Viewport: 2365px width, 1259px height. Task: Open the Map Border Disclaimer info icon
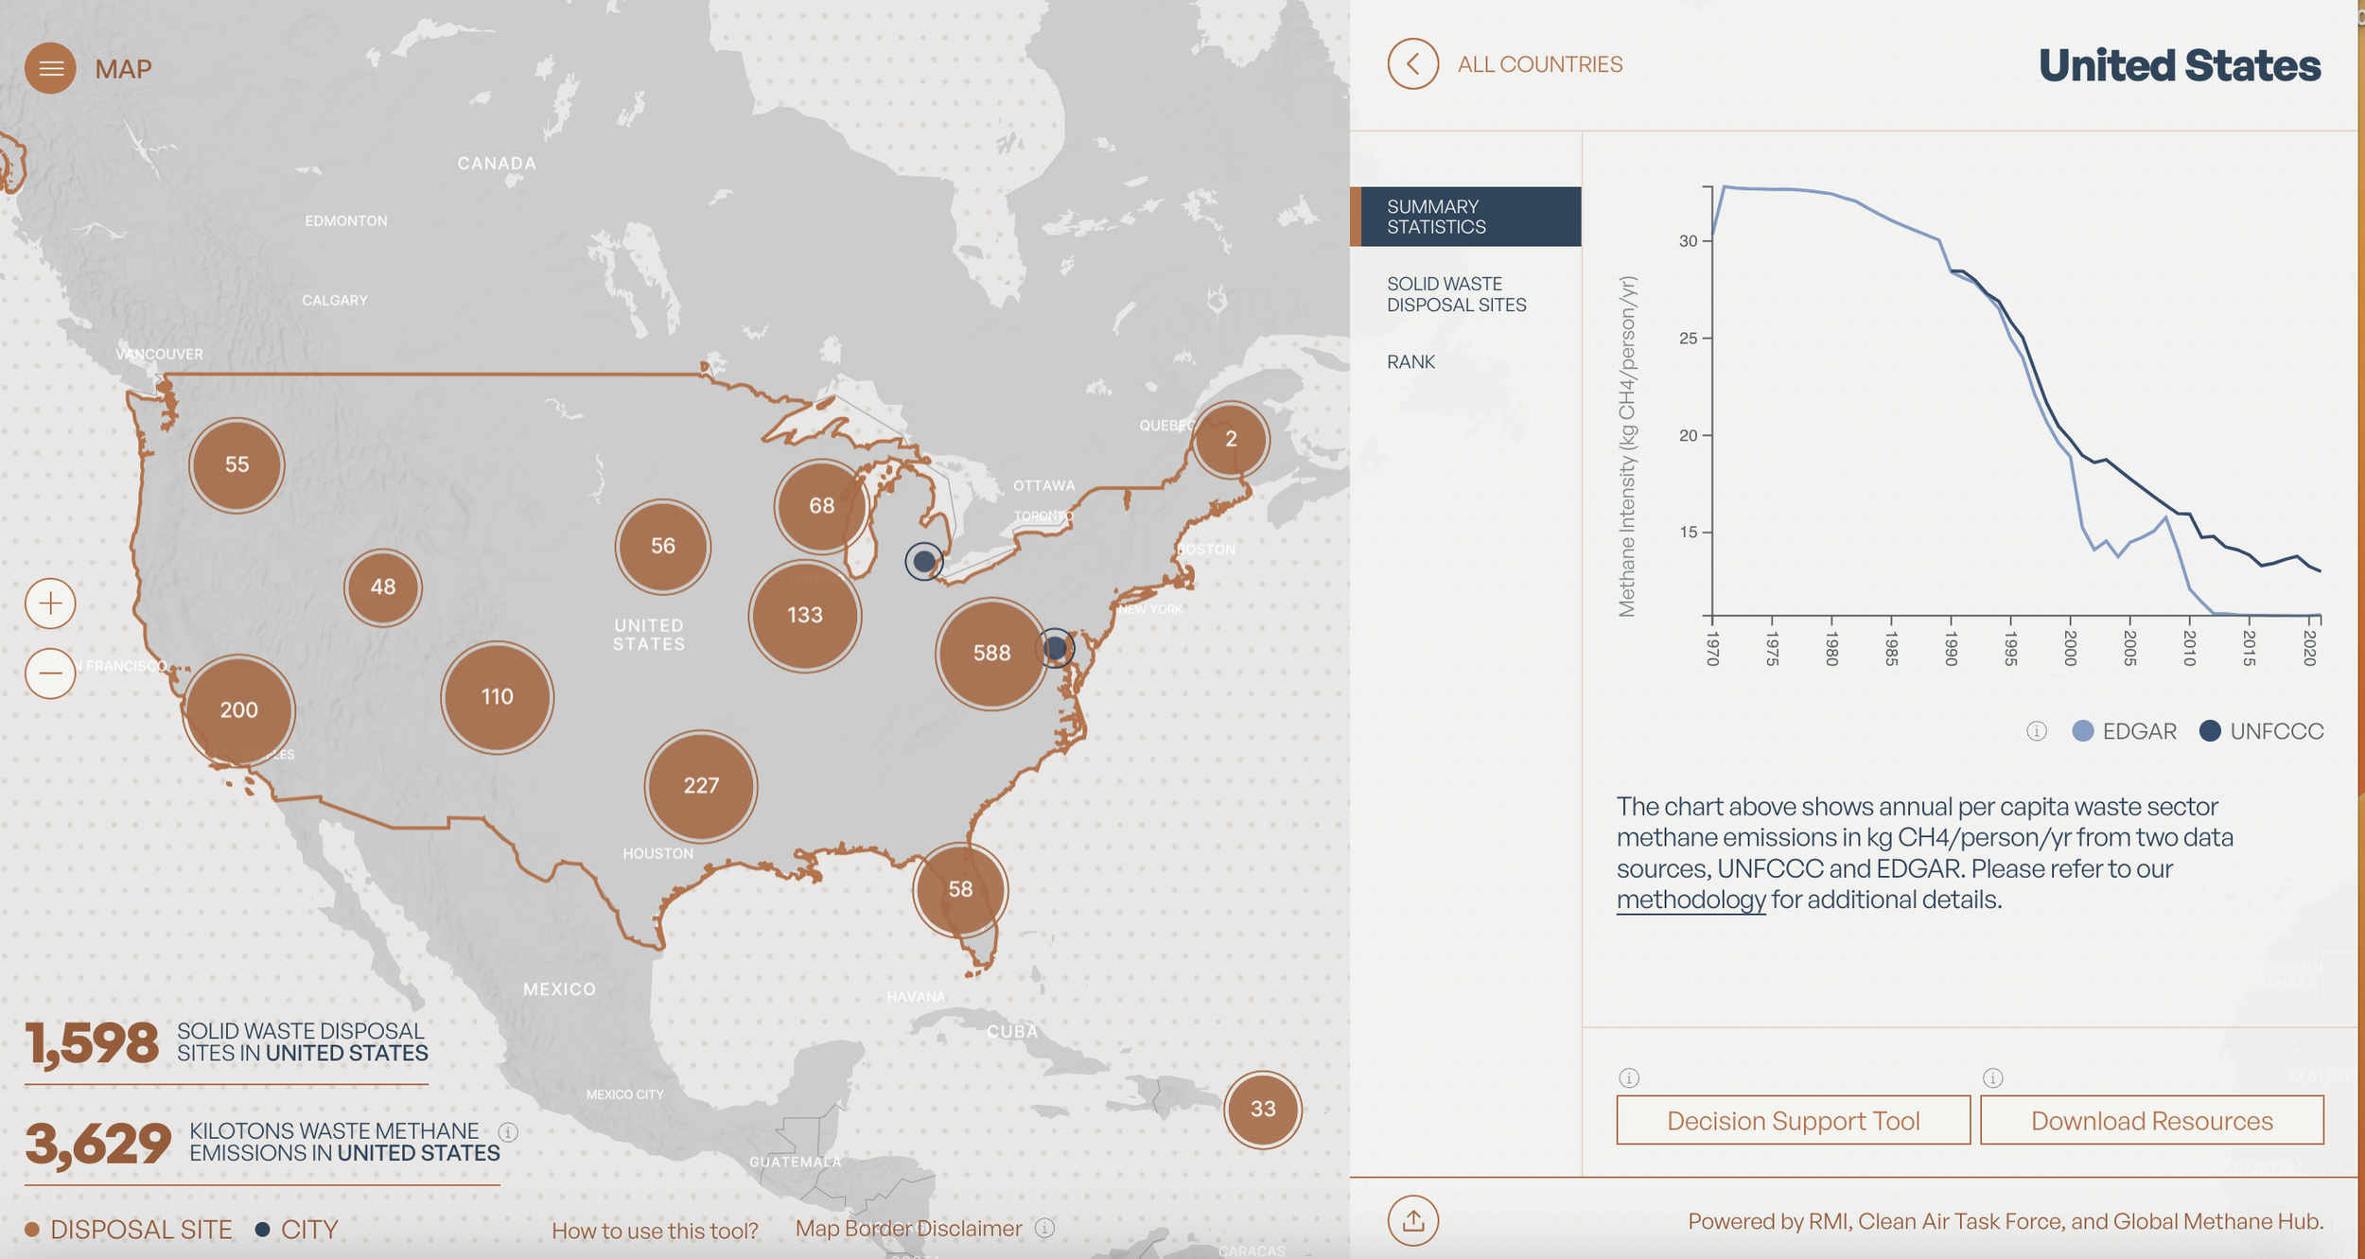[1044, 1228]
